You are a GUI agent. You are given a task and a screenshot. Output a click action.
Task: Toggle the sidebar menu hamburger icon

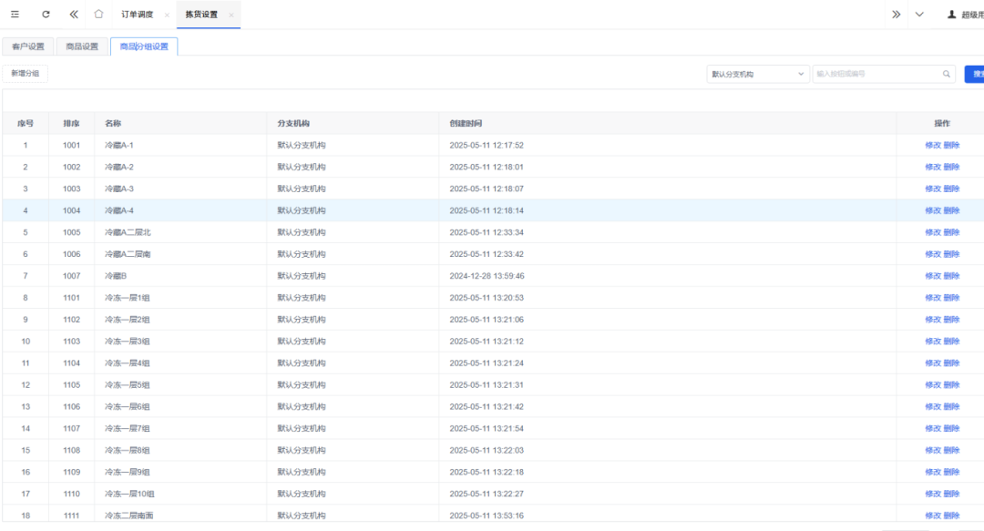[15, 15]
